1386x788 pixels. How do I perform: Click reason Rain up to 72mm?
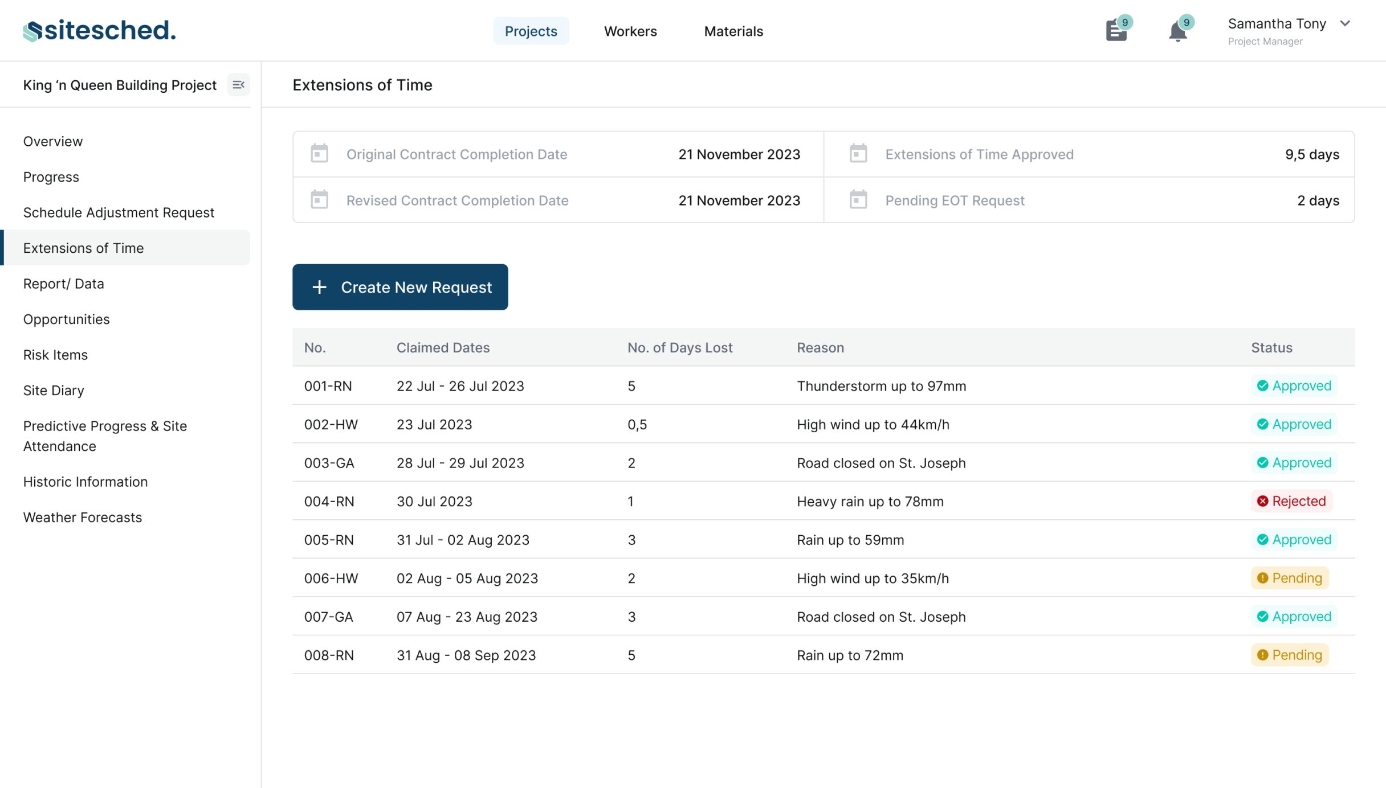(850, 655)
